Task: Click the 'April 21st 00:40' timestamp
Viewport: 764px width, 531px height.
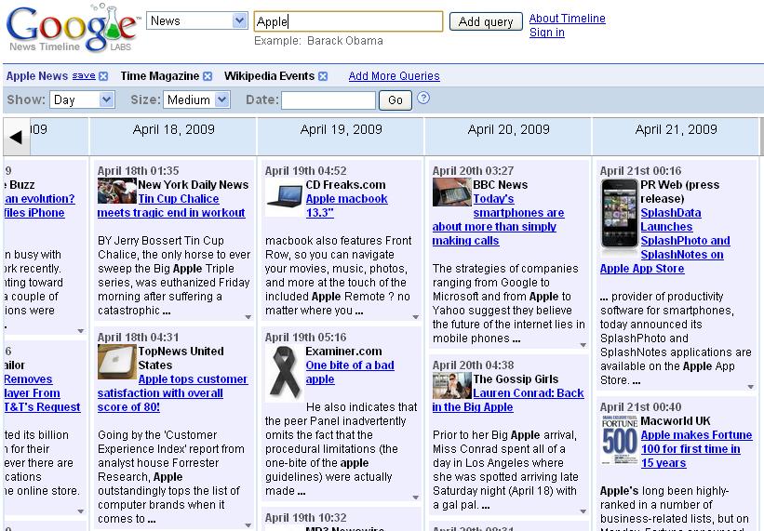Action: (x=641, y=407)
